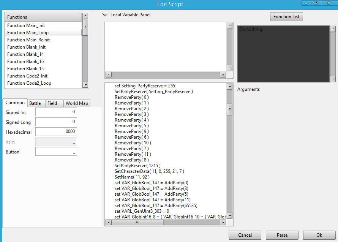Click script code vertical scrollbar thumb

pyautogui.click(x=229, y=109)
